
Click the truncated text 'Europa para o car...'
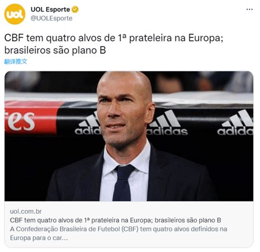tap(39, 238)
